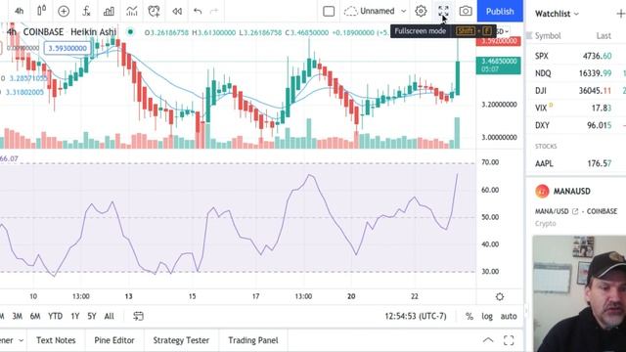Open MANA/USD external link icon
The height and width of the screenshot is (352, 626).
(x=575, y=211)
